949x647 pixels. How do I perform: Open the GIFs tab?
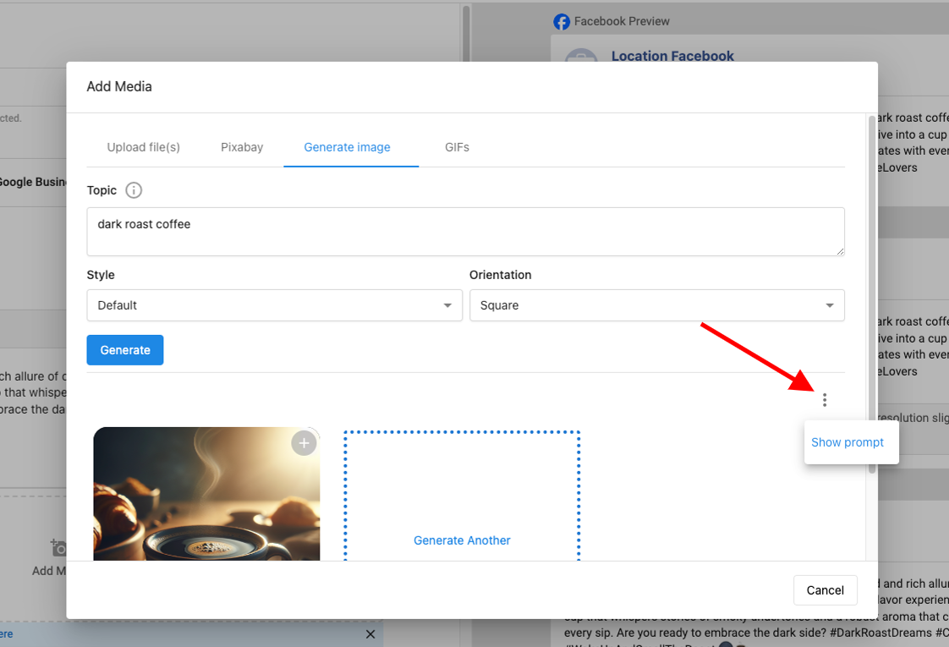[457, 147]
